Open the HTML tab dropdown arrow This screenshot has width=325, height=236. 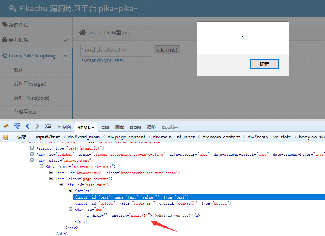coord(93,127)
